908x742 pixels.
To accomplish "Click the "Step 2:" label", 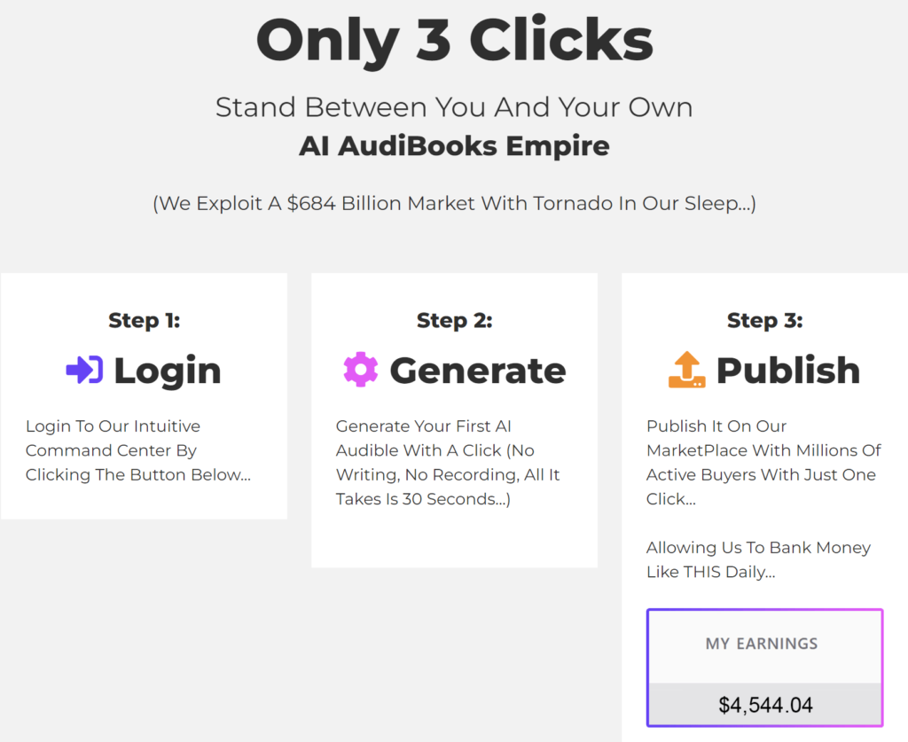I will pyautogui.click(x=455, y=320).
